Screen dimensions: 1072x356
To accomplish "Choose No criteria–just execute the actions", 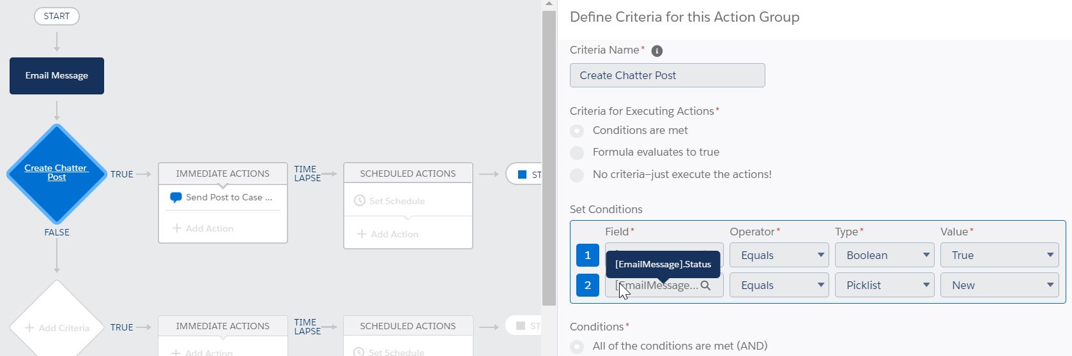I will click(x=577, y=175).
